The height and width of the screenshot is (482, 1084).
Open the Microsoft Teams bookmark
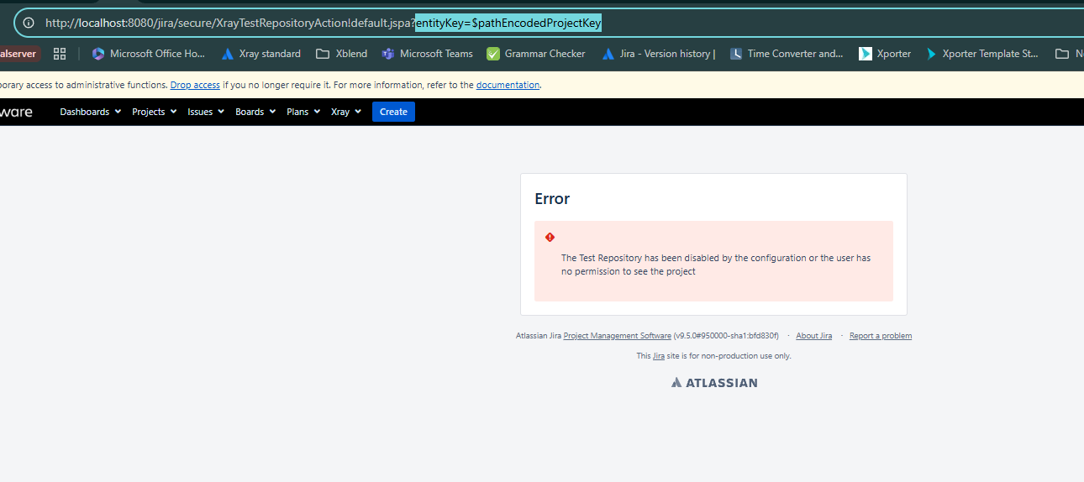point(427,54)
